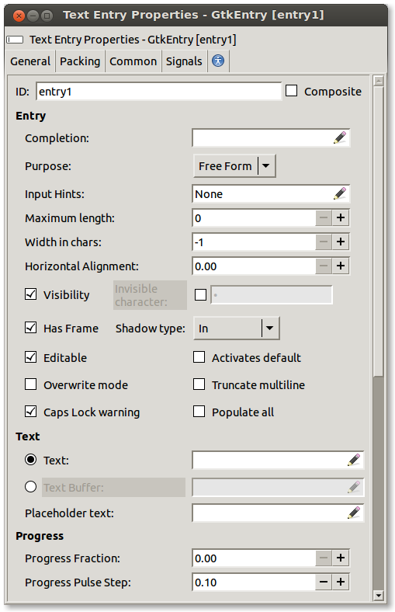The width and height of the screenshot is (395, 612).
Task: Open the Signals tab
Action: pyautogui.click(x=184, y=61)
